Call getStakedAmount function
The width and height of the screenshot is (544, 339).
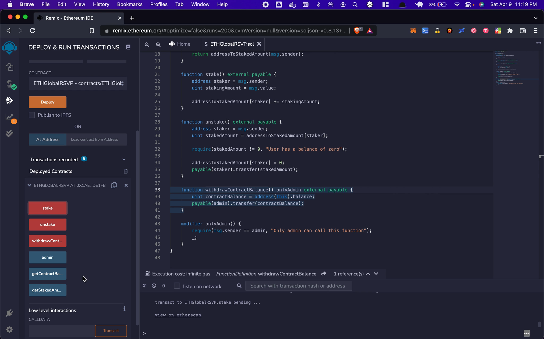click(48, 290)
